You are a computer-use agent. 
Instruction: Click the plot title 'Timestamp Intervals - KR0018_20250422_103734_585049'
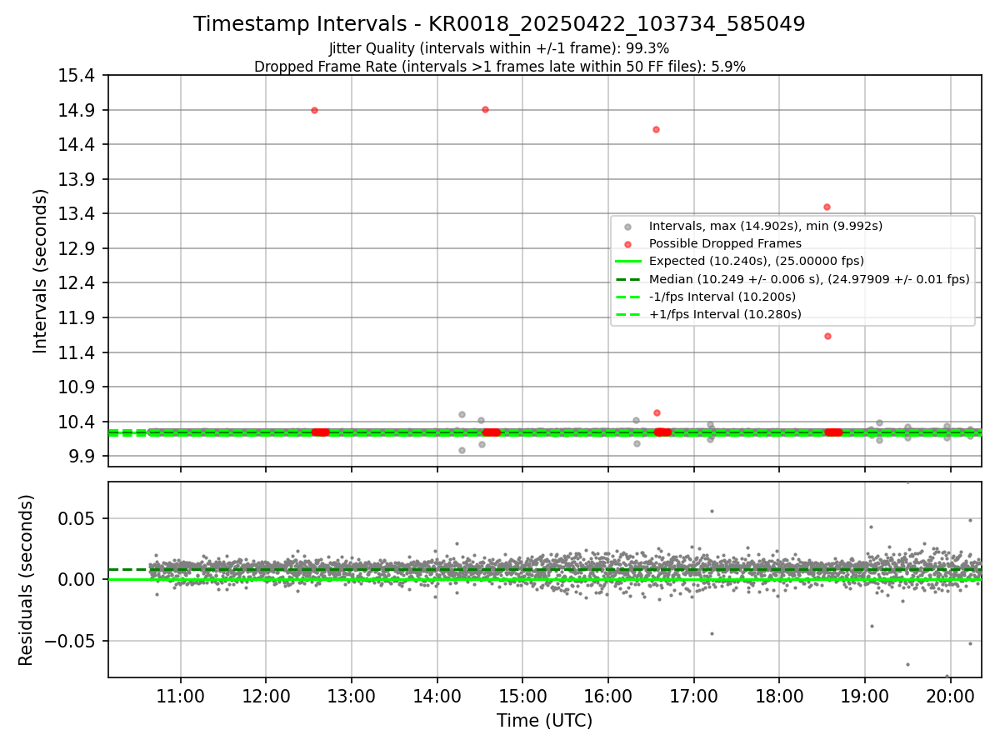499,24
